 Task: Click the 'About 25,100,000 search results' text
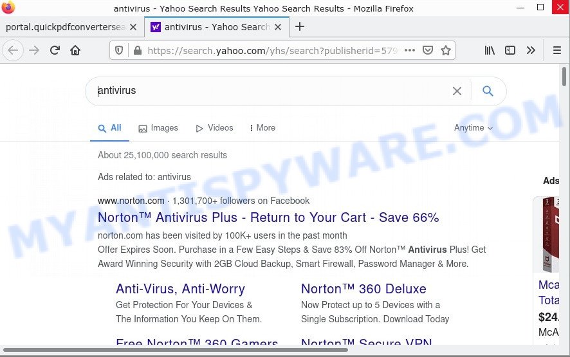[x=162, y=155]
